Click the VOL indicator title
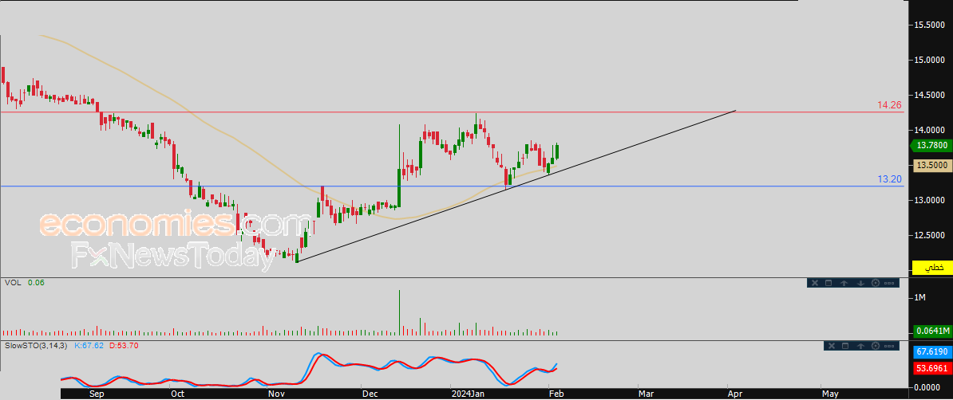The image size is (953, 400). (13, 283)
